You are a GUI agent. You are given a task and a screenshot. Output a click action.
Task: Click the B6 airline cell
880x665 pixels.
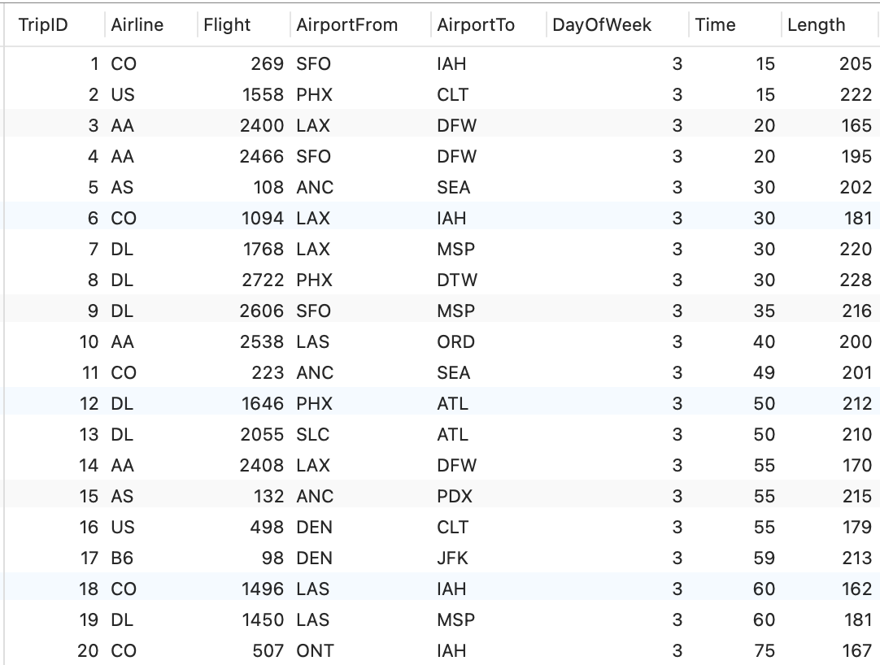[x=122, y=559]
